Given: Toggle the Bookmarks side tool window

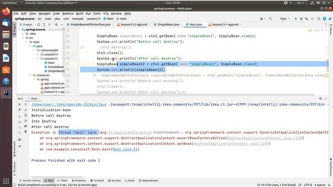Looking at the screenshot, I should (15, 149).
